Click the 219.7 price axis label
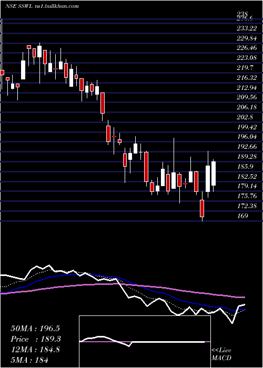Image resolution: width=263 pixels, height=368 pixels. (x=245, y=68)
